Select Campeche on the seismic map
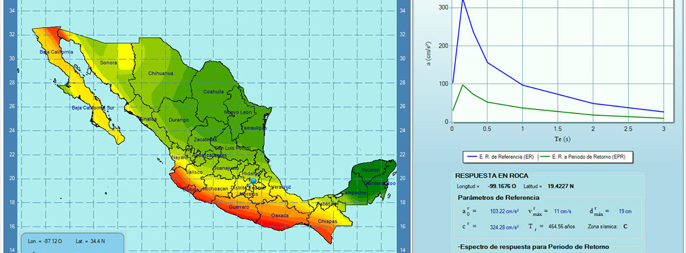Screen dimensions: 686x253 (x=354, y=193)
